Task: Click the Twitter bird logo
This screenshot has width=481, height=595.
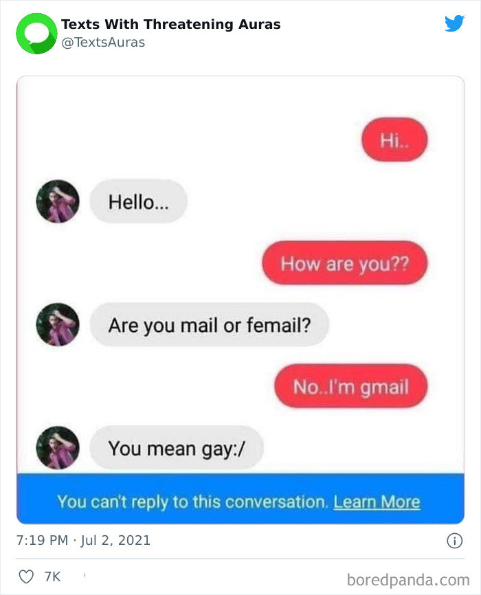Action: 454,23
